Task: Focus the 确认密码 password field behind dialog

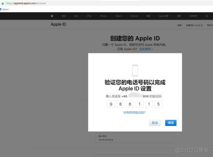Action: (x=135, y=138)
